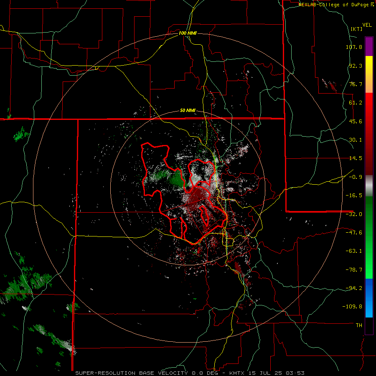Click the -16.5 velocity scale value

click(354, 196)
